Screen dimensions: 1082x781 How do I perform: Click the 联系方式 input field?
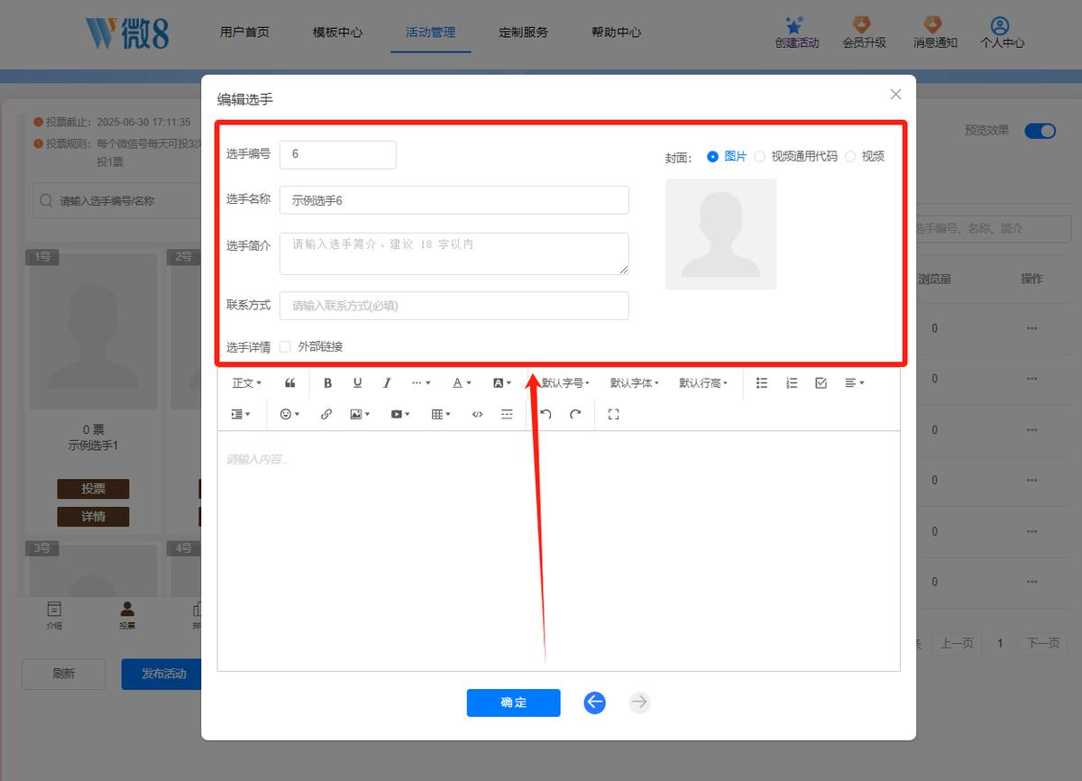pos(454,306)
